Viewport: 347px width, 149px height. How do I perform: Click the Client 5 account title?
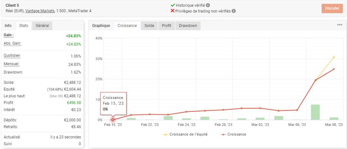12,5
